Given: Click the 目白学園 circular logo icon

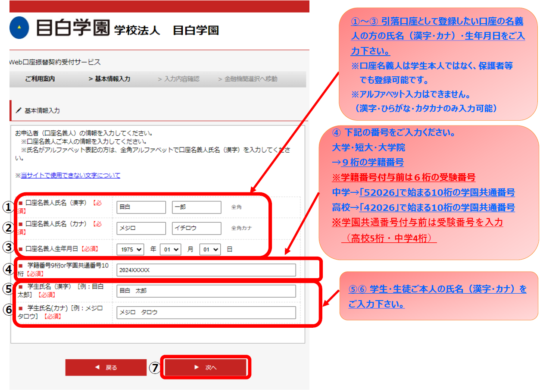Looking at the screenshot, I should click(x=19, y=28).
